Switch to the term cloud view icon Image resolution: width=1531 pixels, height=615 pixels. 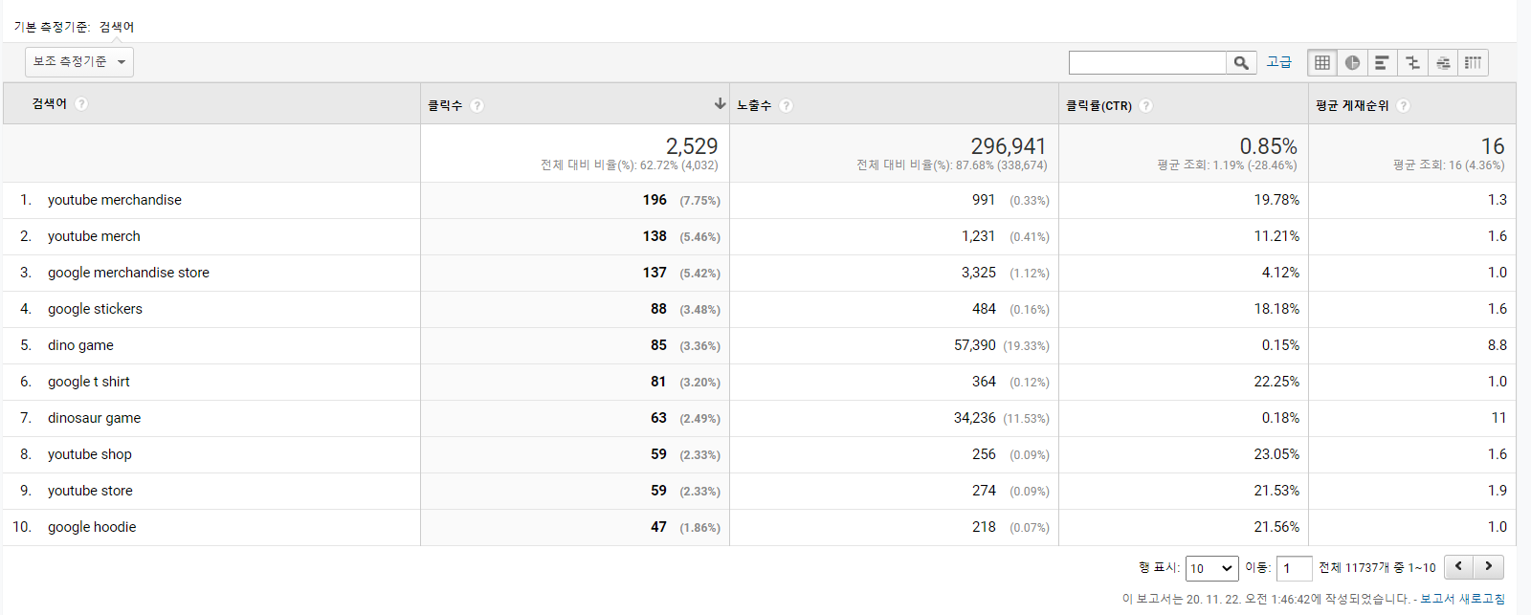click(x=1443, y=63)
